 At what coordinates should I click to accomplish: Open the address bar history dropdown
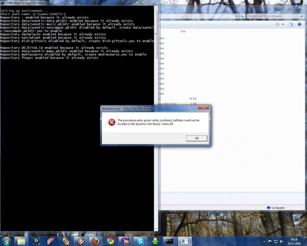237,16
